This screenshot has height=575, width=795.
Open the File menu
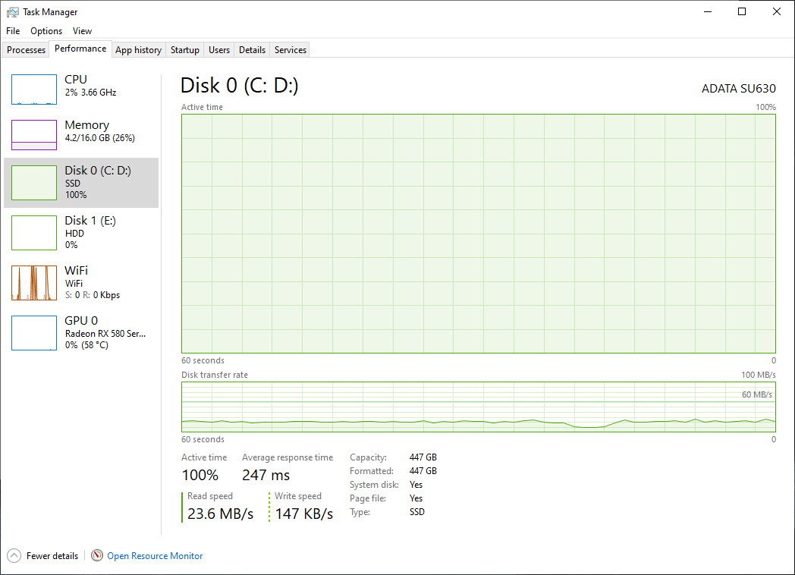point(13,31)
